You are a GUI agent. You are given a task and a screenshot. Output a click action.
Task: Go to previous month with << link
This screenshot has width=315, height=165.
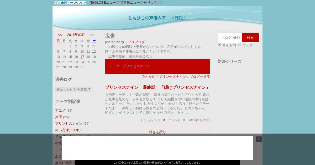(60, 35)
